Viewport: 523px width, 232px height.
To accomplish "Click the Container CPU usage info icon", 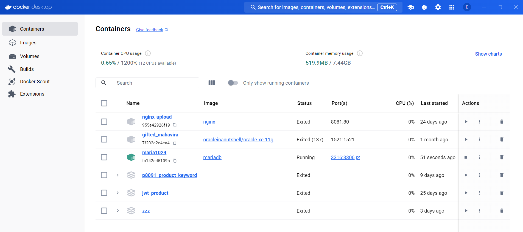I will point(148,53).
